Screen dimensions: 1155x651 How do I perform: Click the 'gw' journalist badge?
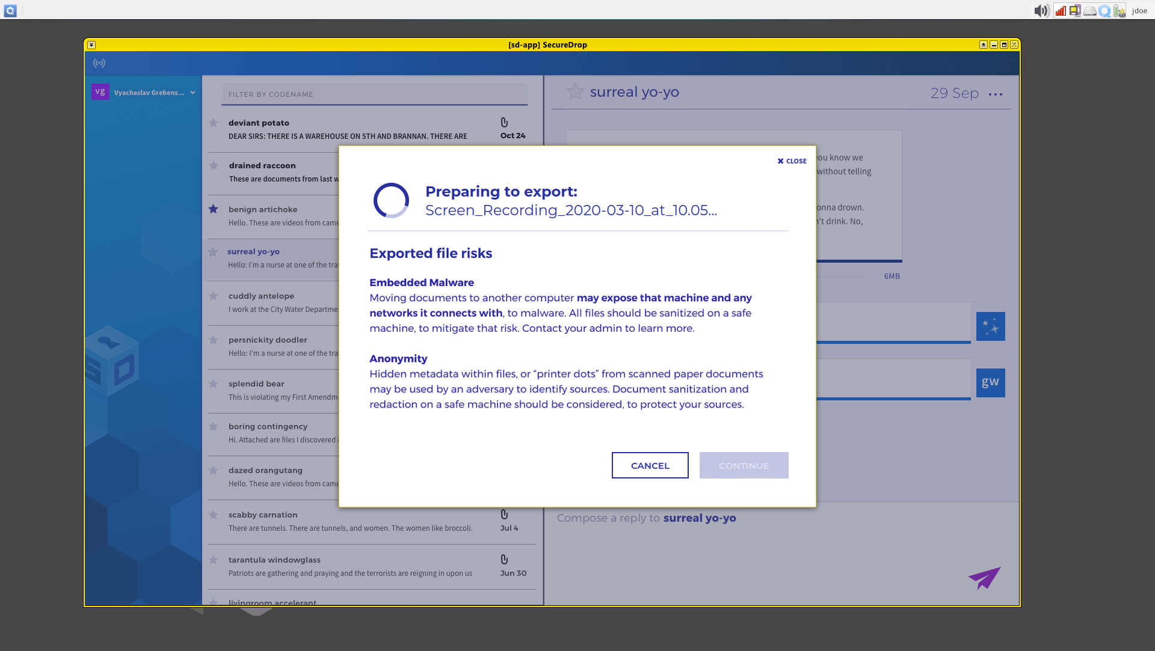(x=990, y=382)
